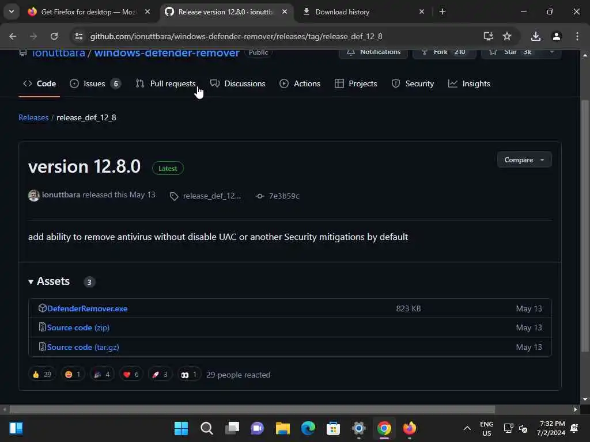React with smiley emoji
This screenshot has height=442, width=590.
point(73,374)
